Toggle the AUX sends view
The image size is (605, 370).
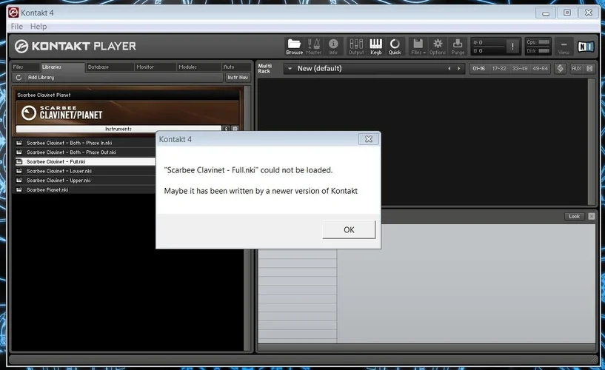pos(576,69)
